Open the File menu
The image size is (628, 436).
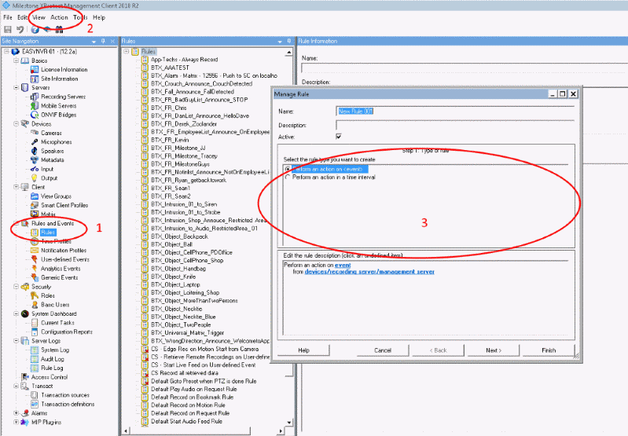click(x=8, y=17)
